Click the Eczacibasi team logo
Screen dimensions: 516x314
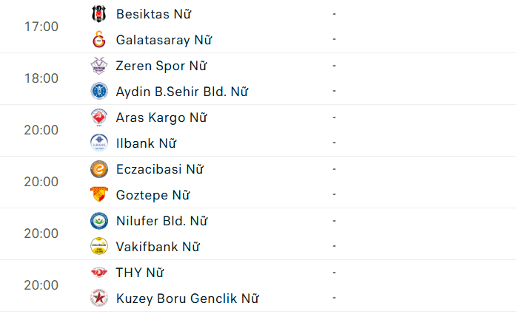(x=98, y=169)
